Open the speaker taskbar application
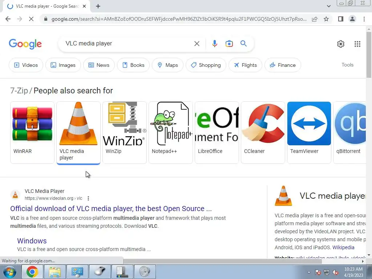The width and height of the screenshot is (372, 279). pyautogui.click(x=145, y=272)
